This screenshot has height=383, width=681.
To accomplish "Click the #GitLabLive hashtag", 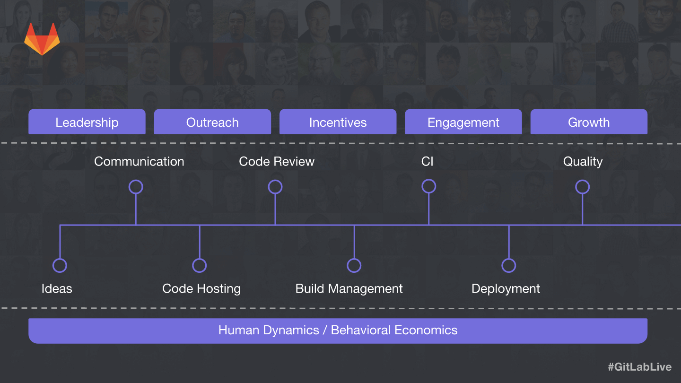I will pos(639,367).
